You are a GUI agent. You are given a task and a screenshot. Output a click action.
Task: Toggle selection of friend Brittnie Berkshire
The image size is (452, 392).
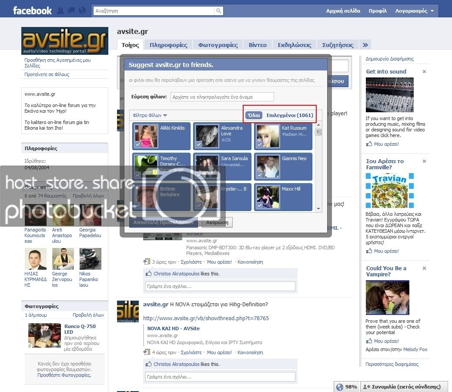click(161, 197)
